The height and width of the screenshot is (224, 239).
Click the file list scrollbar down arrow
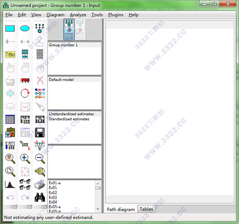click(x=98, y=209)
